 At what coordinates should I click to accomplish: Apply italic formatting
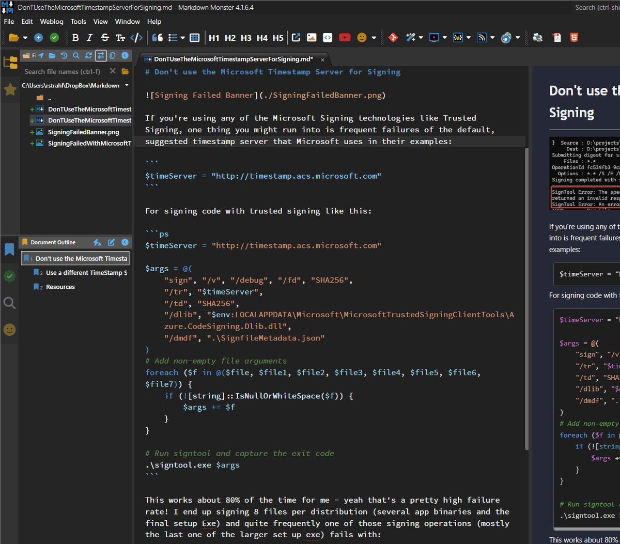(89, 37)
